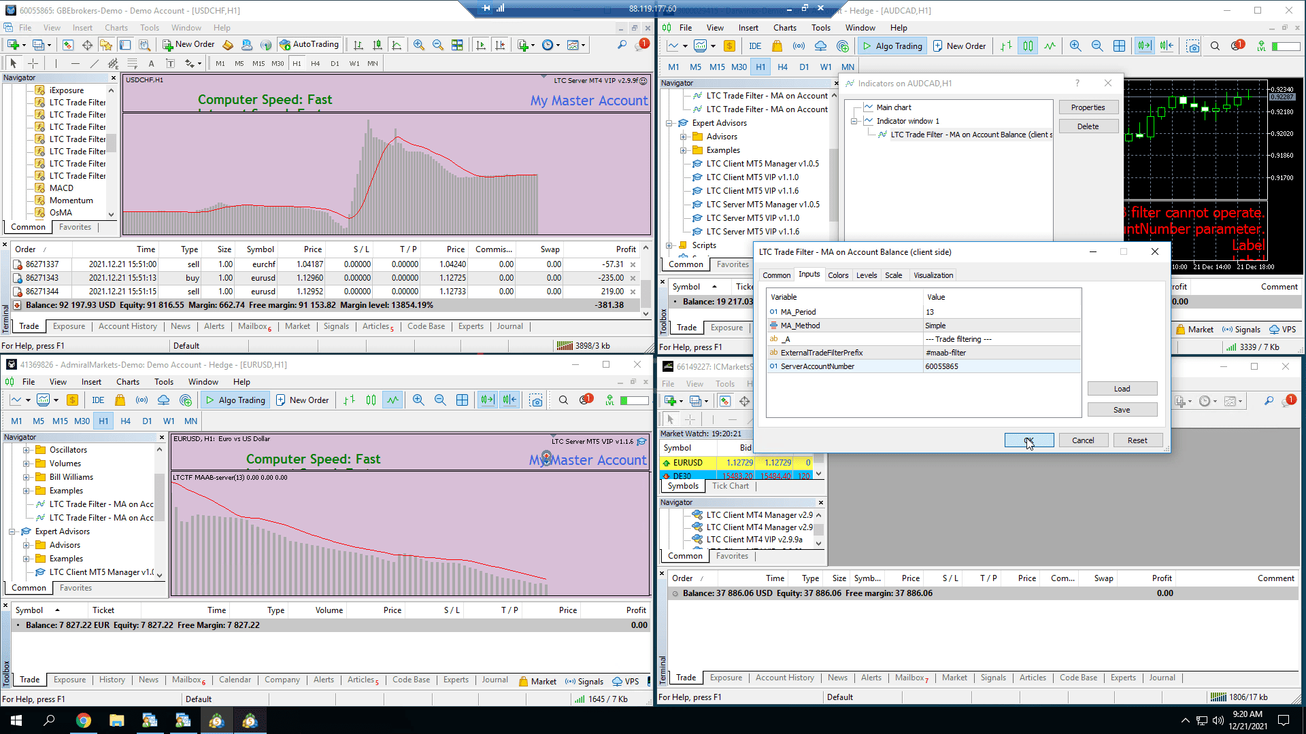Image resolution: width=1306 pixels, height=734 pixels.
Task: Toggle Algo Trading in EURUSD MT5 window
Action: tap(235, 400)
